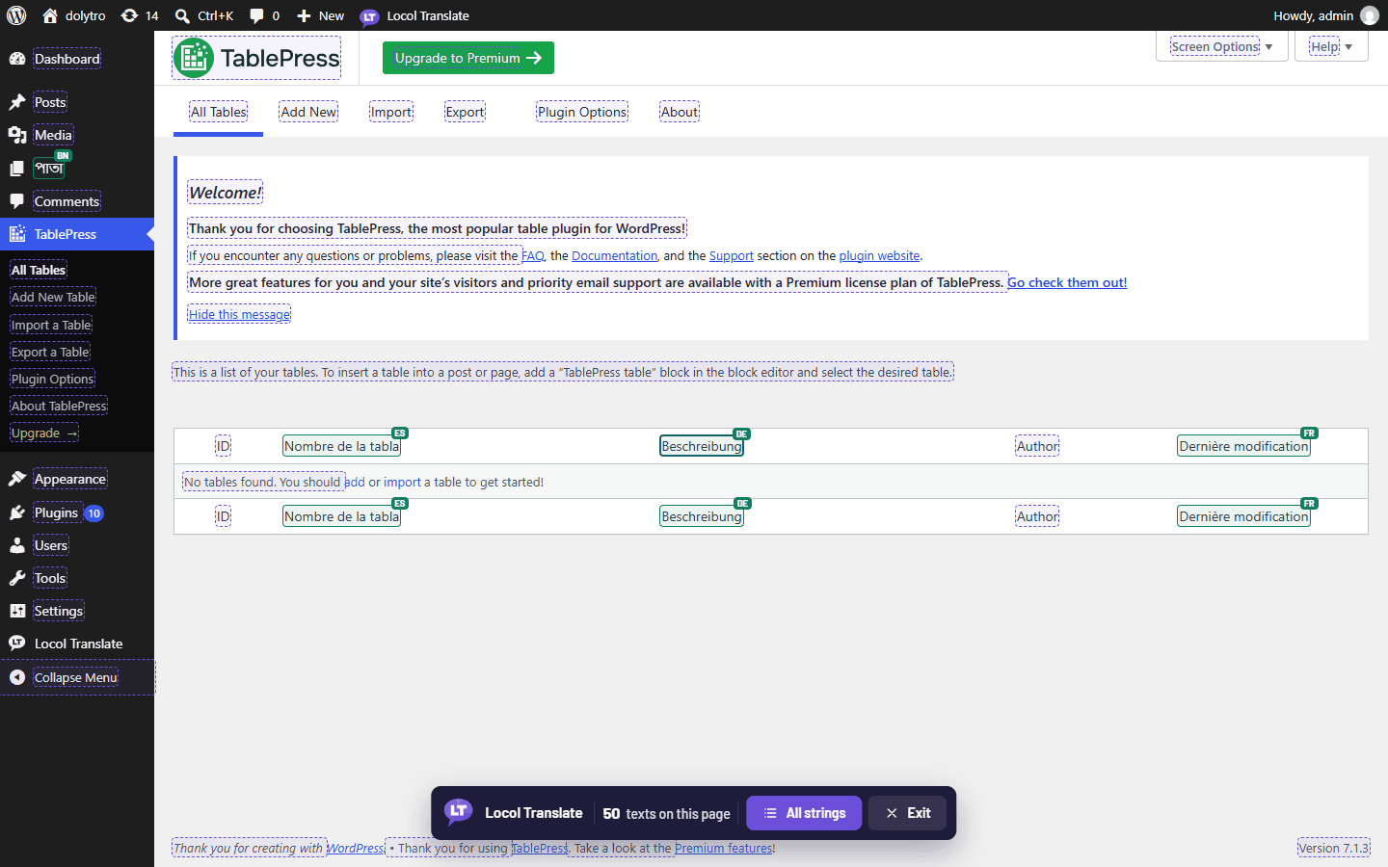Click the footer Premium features link
The image size is (1388, 867).
point(723,848)
